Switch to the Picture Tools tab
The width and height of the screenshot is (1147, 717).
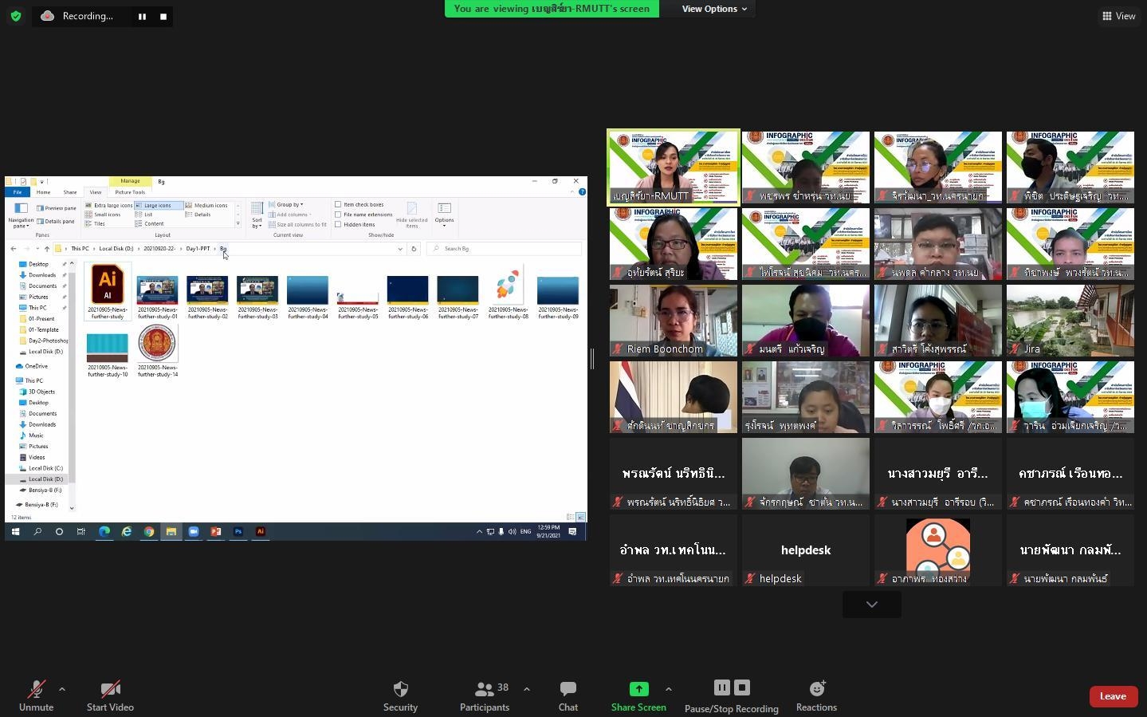coord(130,192)
